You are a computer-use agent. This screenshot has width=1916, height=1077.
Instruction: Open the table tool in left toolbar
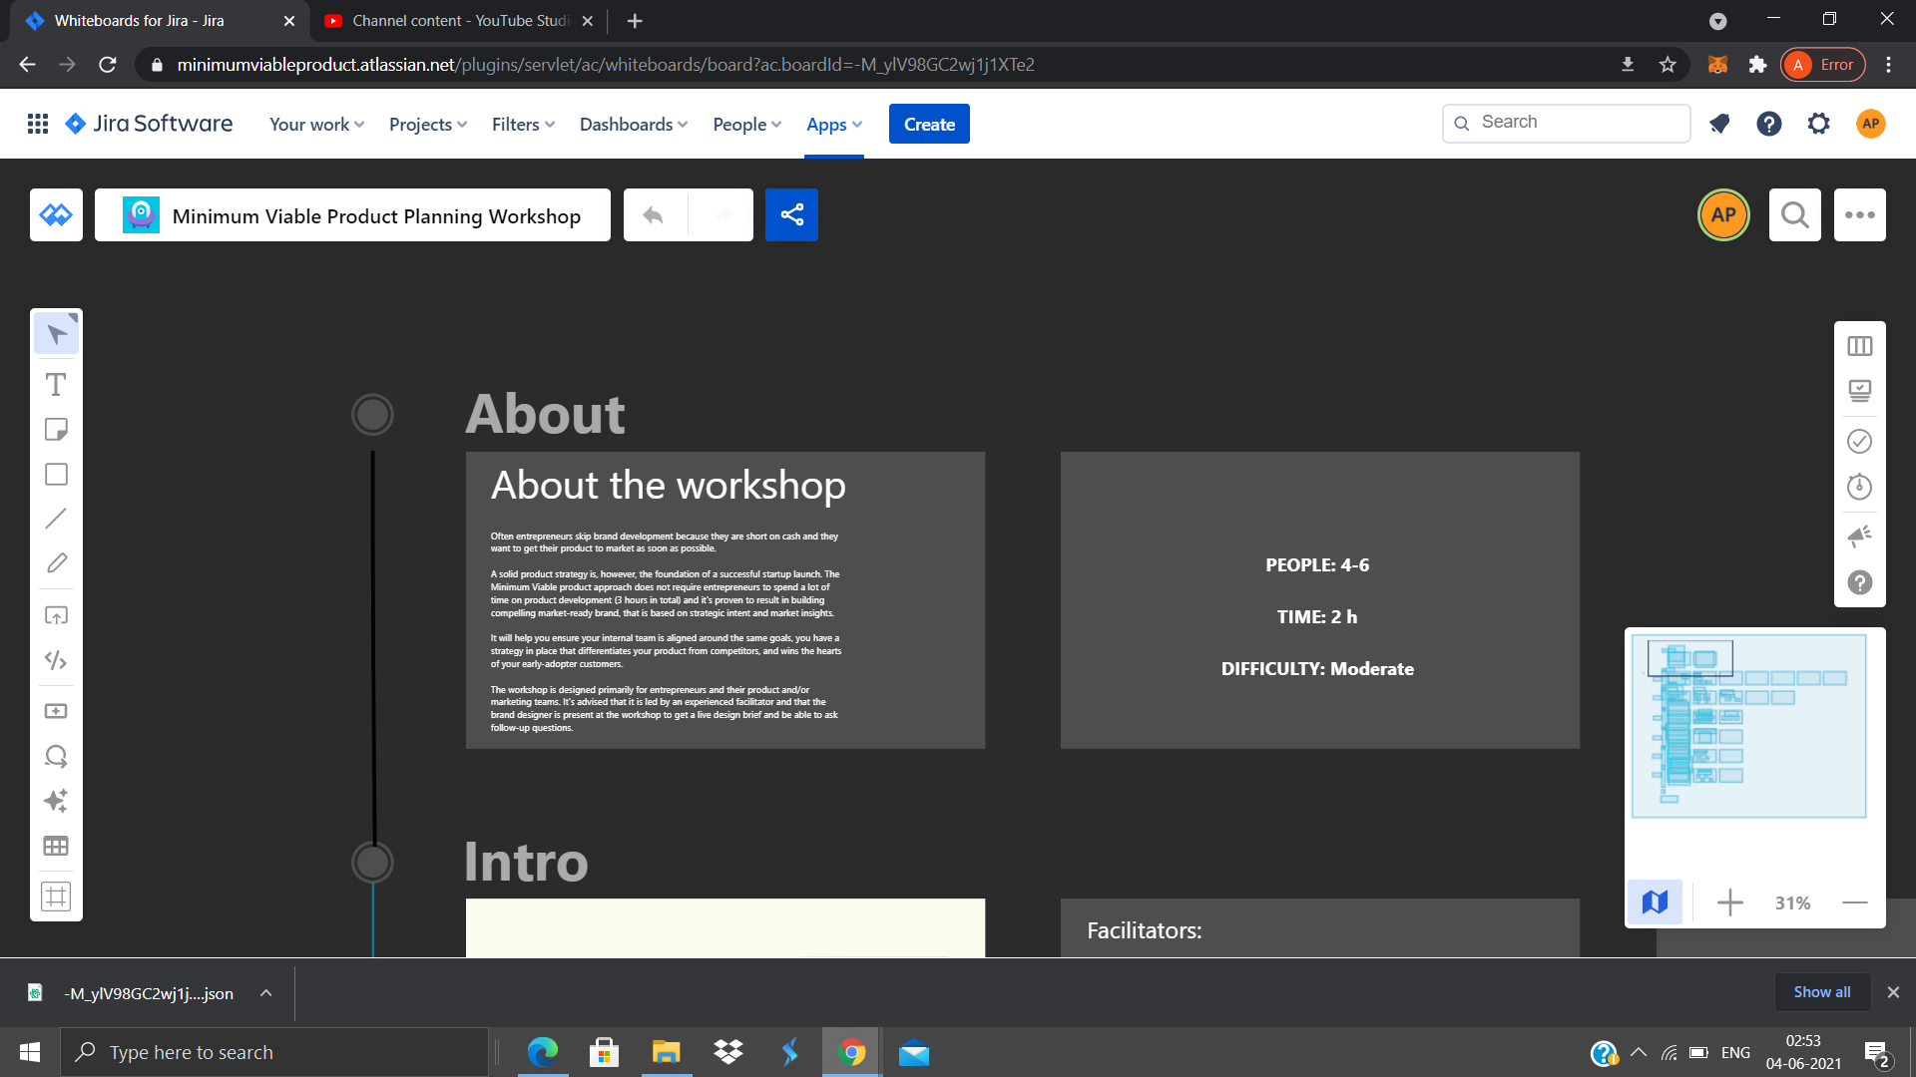[x=56, y=846]
